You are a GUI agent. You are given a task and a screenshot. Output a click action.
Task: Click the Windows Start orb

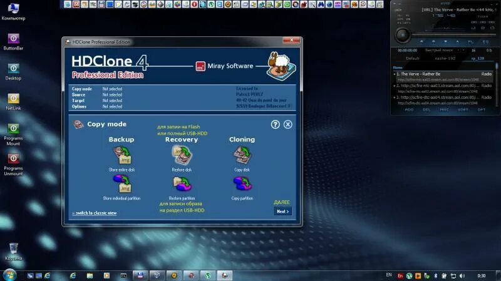coord(9,275)
